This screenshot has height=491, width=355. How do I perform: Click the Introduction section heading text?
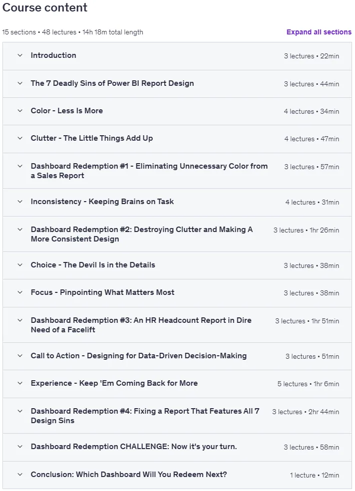[x=53, y=55]
